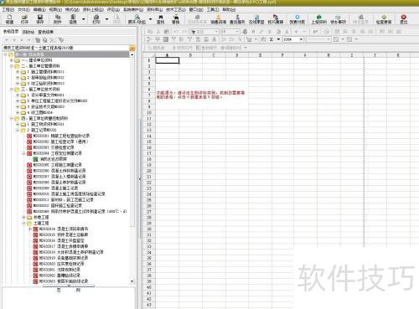Switch to the 查找结果 tab
Image resolution: width=419 pixels, height=309 pixels.
pos(45,32)
